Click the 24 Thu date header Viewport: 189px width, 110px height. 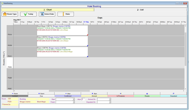tap(134, 22)
